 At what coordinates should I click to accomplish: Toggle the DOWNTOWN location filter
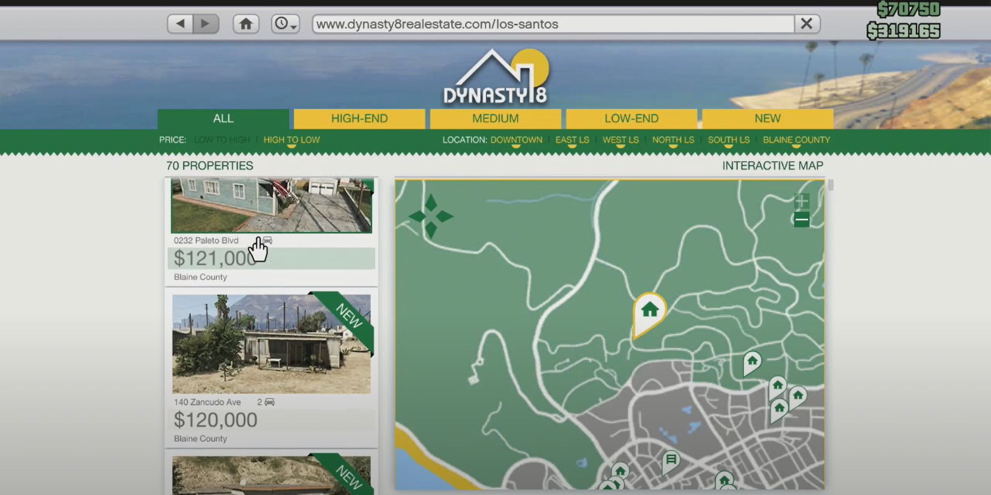tap(516, 140)
